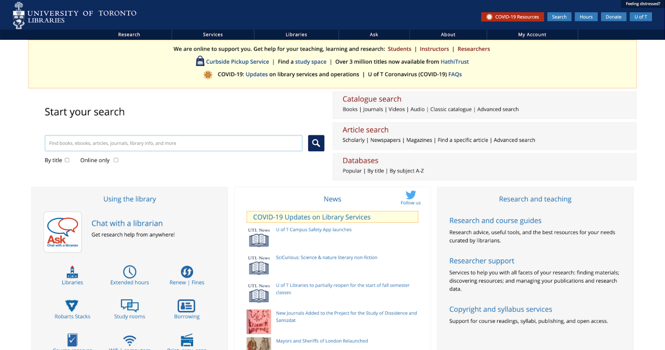Open the Borrowing ID card icon

tap(187, 306)
